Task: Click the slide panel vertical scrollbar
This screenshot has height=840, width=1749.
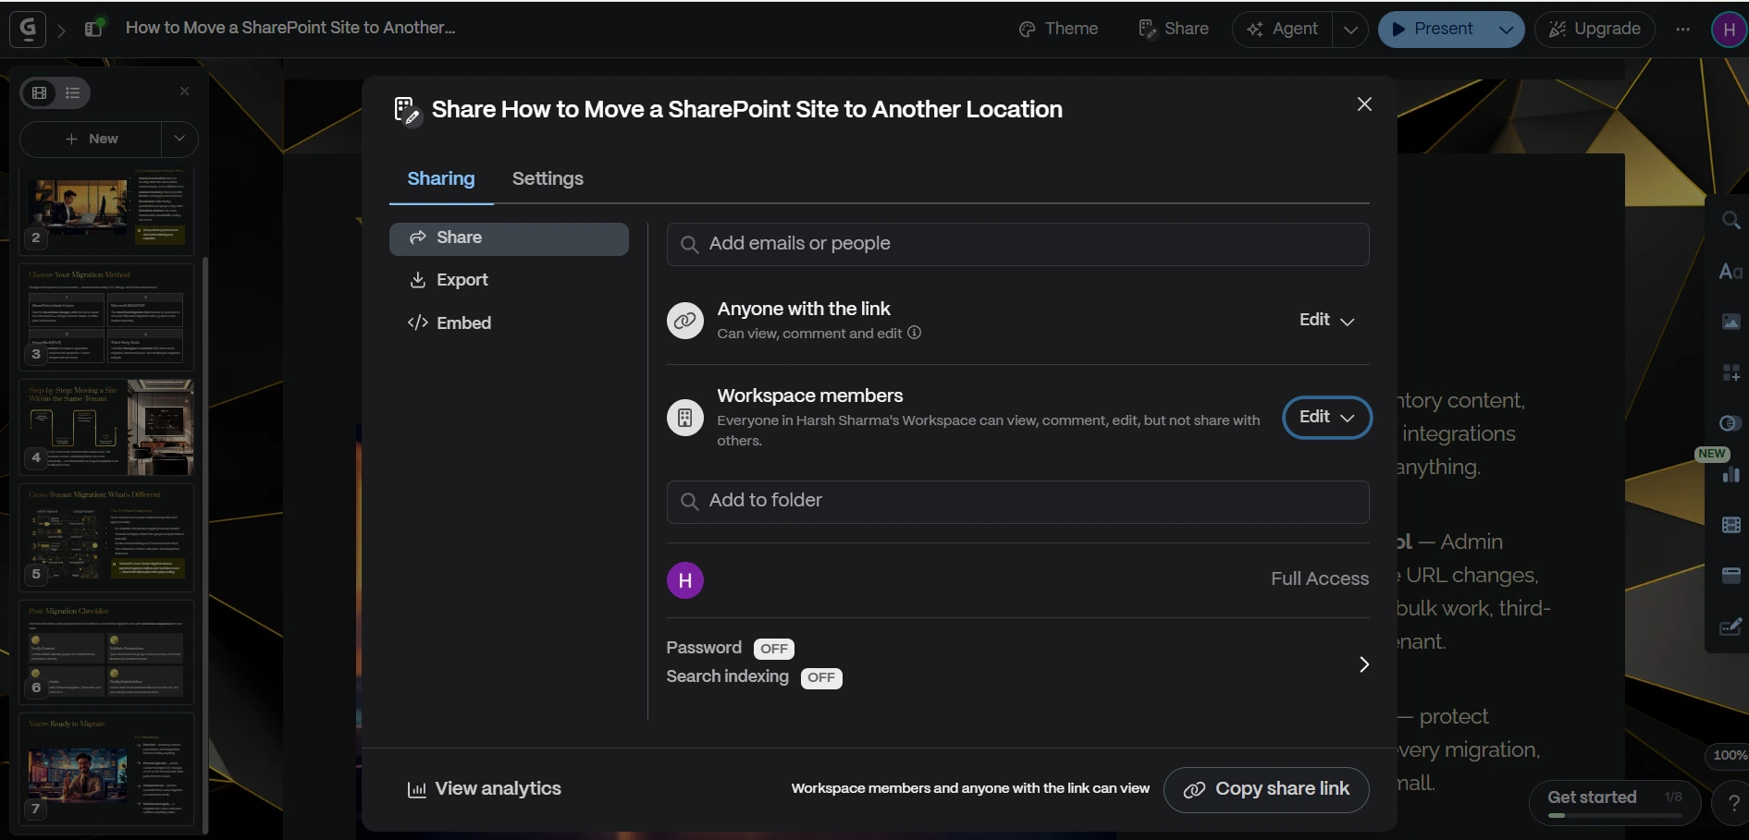Action: coord(204,545)
